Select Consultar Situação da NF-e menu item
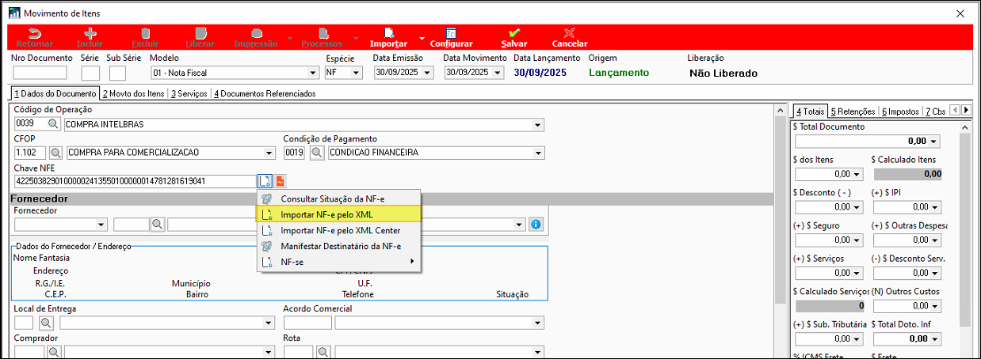 pos(339,198)
